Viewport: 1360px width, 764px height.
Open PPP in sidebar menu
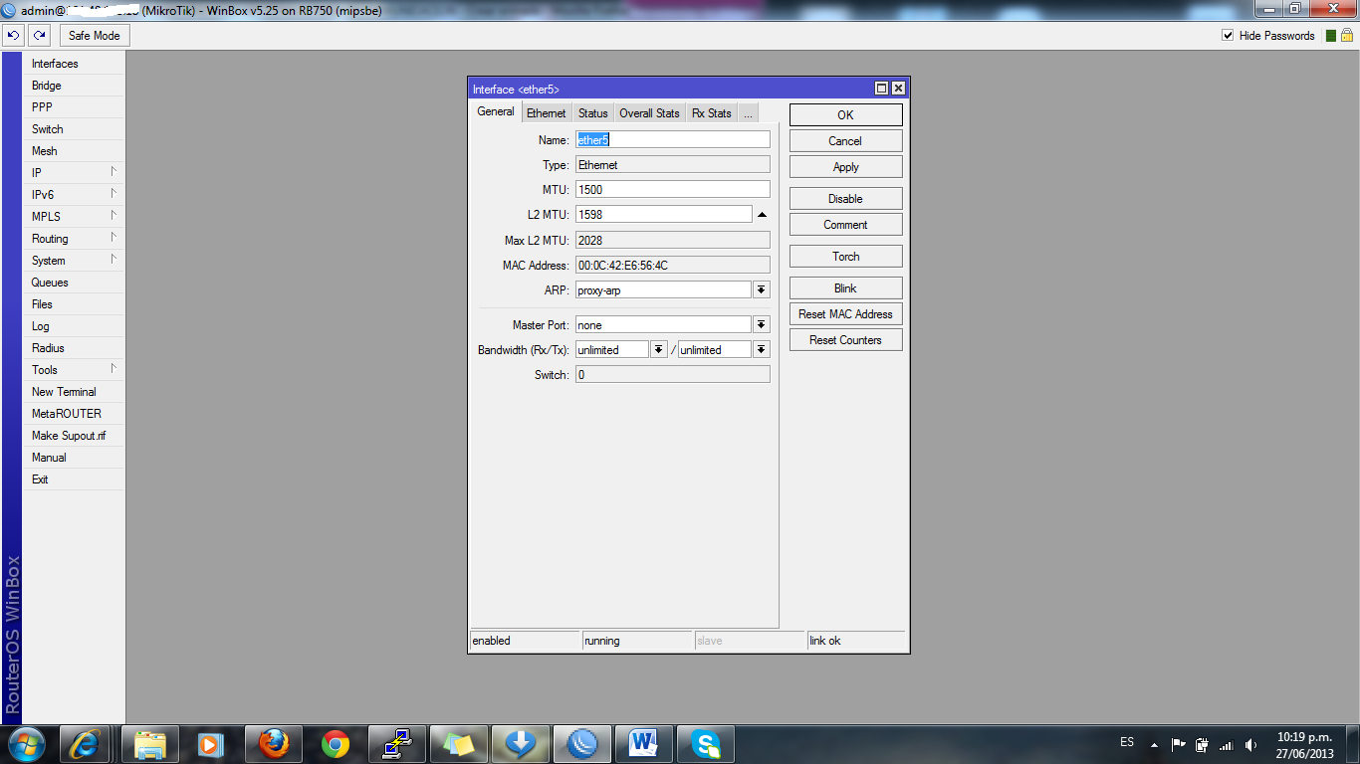(x=75, y=107)
